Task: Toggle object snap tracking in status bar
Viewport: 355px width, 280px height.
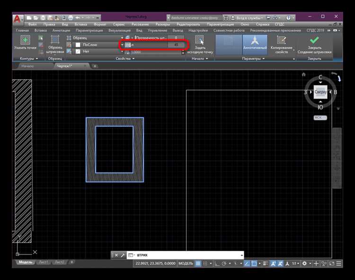Action: coord(247,263)
